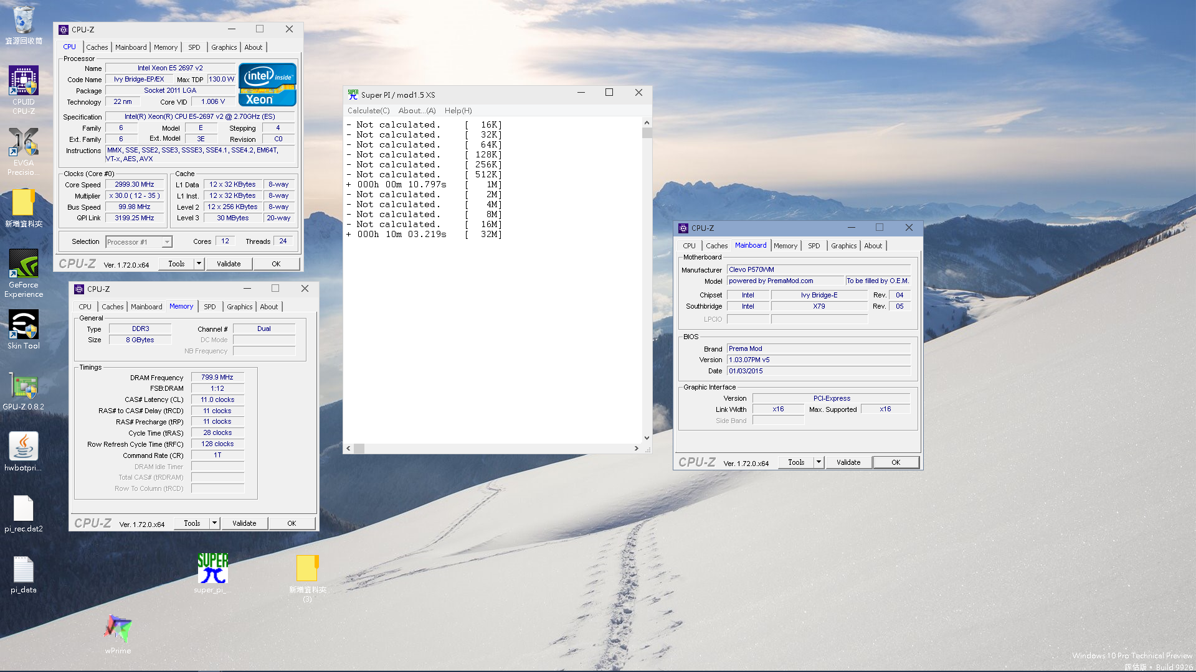Click the BIOS version 1.03.07PM v5 field
1196x672 pixels.
(x=819, y=360)
